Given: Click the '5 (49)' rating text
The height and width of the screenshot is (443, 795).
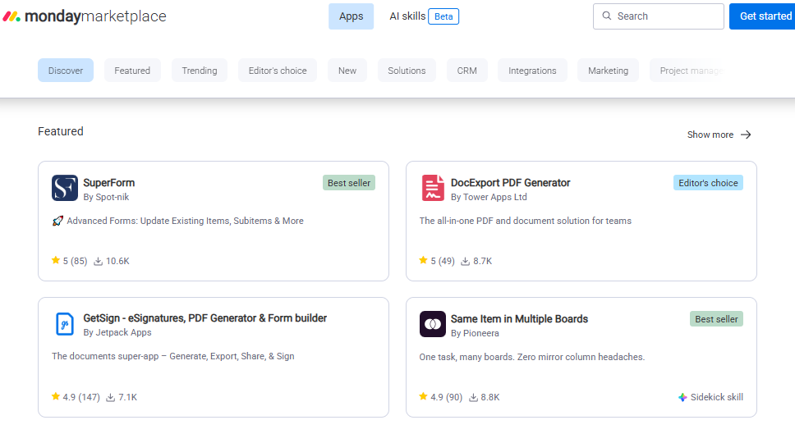Looking at the screenshot, I should pos(443,261).
